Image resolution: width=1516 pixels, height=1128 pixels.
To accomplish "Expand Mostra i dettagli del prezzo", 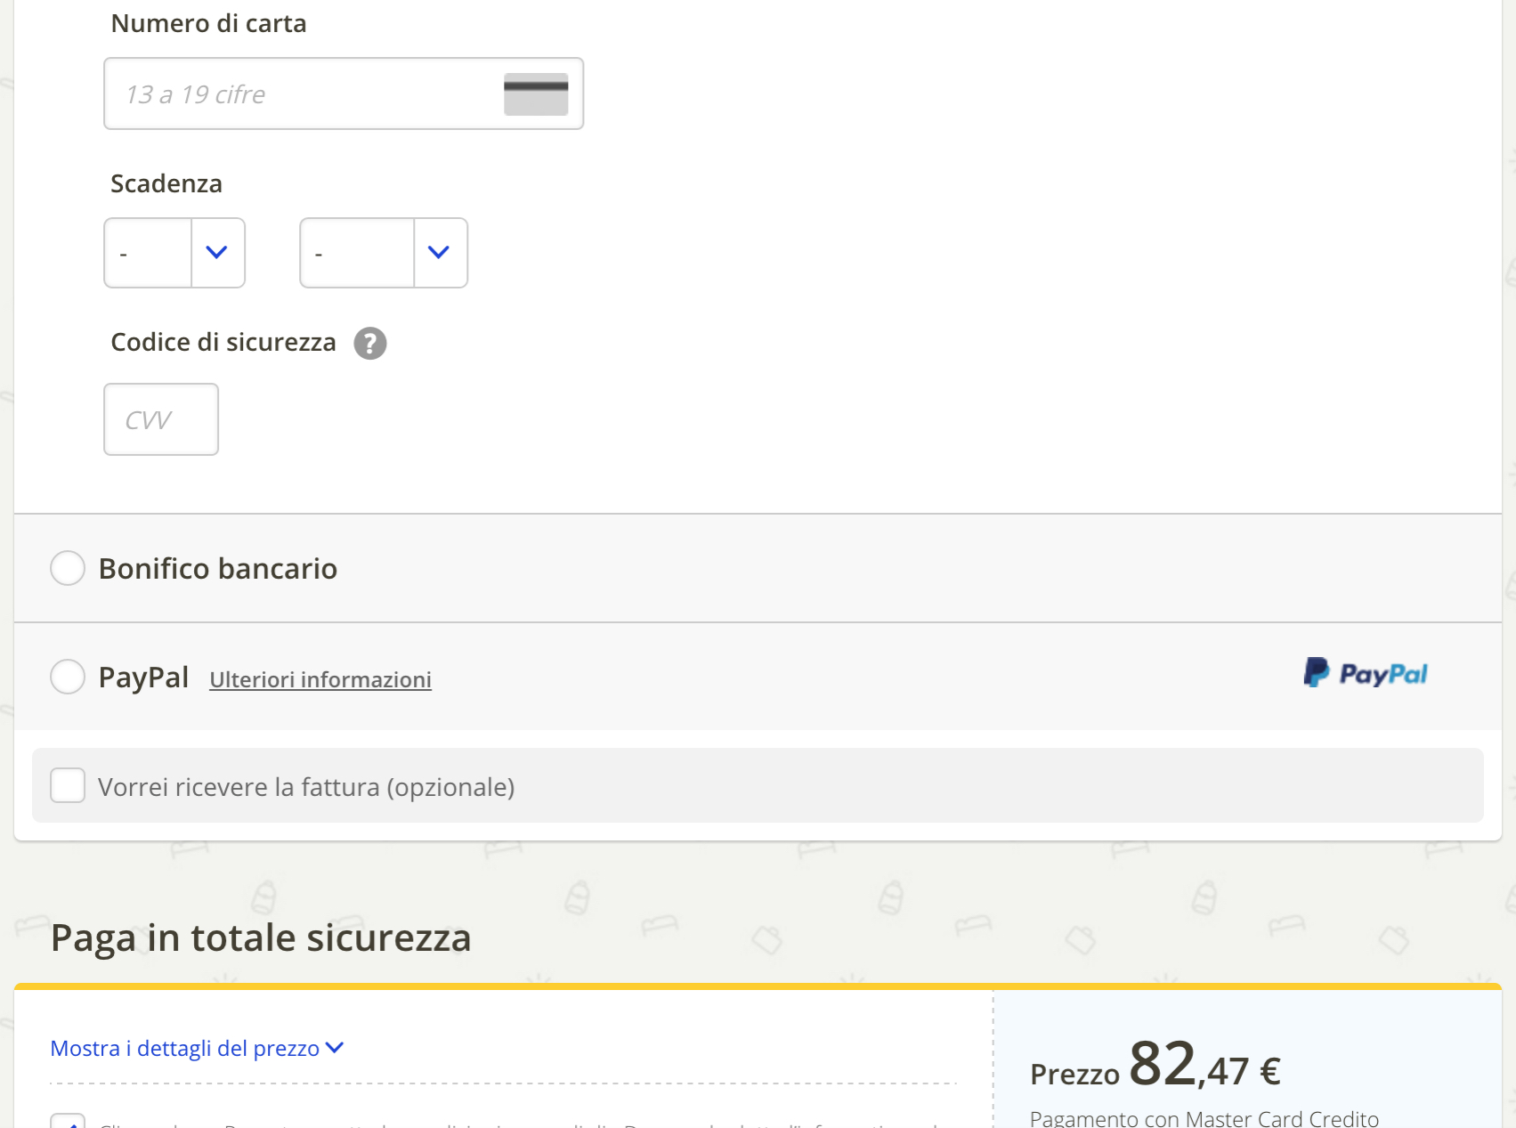I will [x=197, y=1048].
